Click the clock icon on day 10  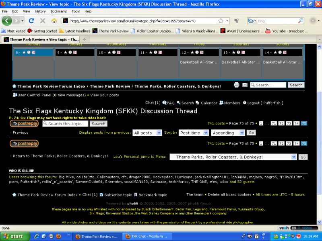(114, 53)
